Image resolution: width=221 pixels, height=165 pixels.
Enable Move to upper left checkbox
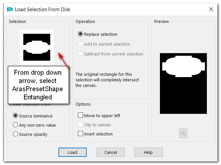tap(80, 115)
